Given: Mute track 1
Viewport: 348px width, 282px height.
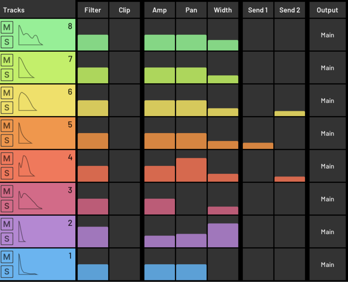Looking at the screenshot, I should pyautogui.click(x=7, y=257).
